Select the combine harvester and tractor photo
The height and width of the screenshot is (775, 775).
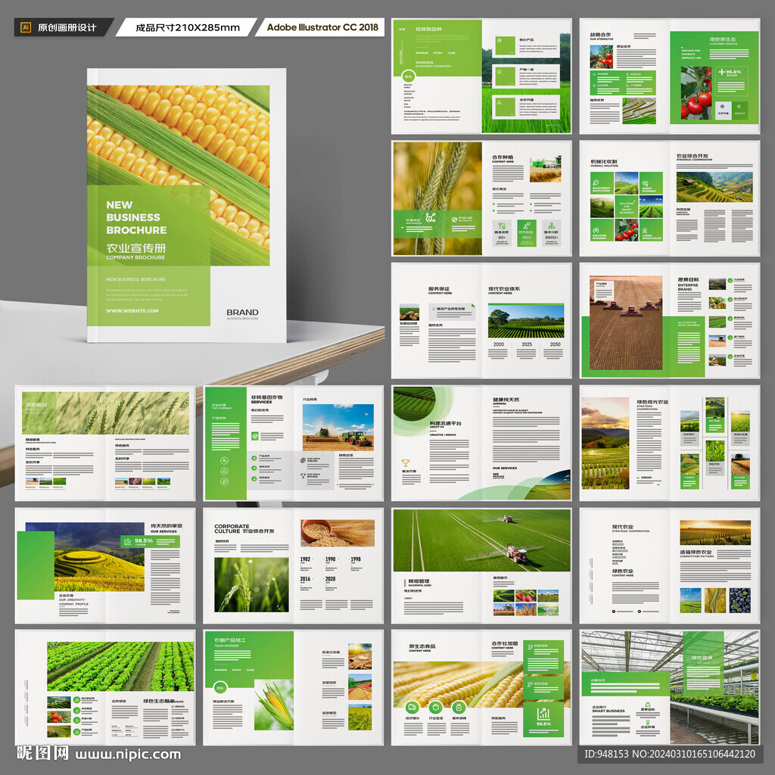pyautogui.click(x=338, y=427)
